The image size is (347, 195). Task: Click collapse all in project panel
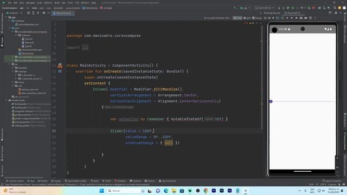click(38, 13)
